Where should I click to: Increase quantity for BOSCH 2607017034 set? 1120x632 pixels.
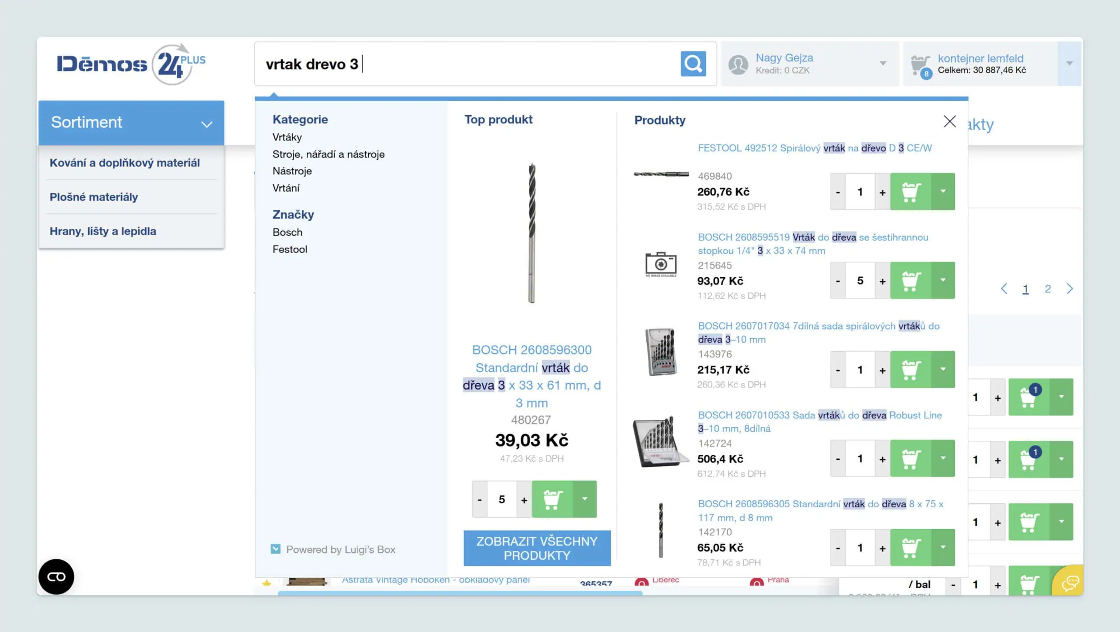[x=882, y=370]
